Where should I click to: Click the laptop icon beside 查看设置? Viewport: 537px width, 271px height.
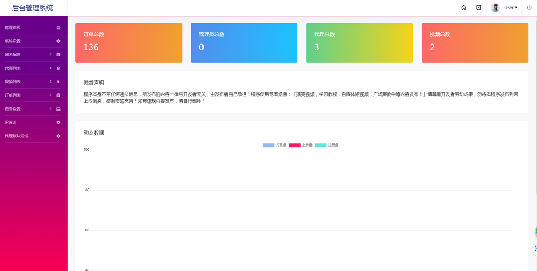coord(59,109)
